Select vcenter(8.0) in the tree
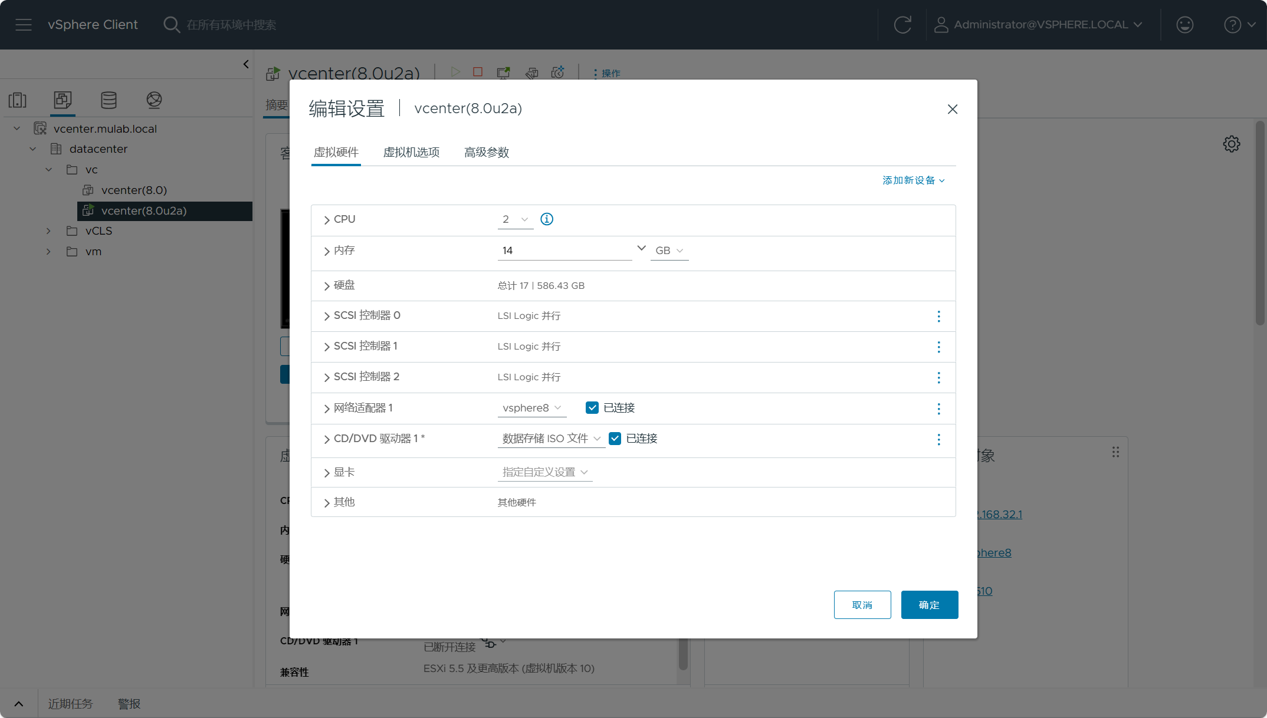 [x=134, y=190]
